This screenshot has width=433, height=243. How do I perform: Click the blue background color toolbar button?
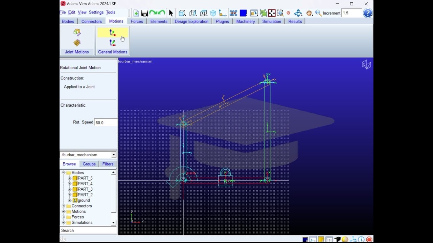point(243,13)
